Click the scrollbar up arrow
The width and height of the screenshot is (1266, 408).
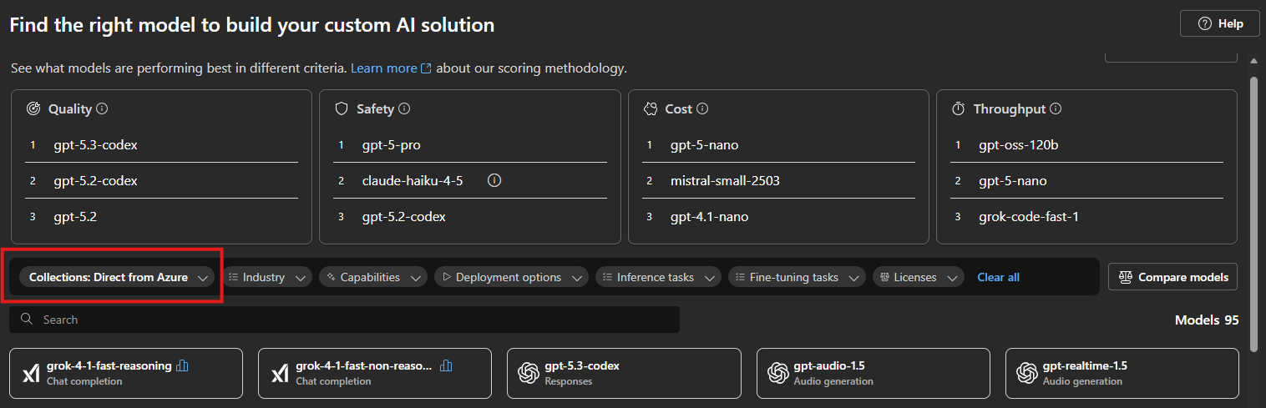1253,61
